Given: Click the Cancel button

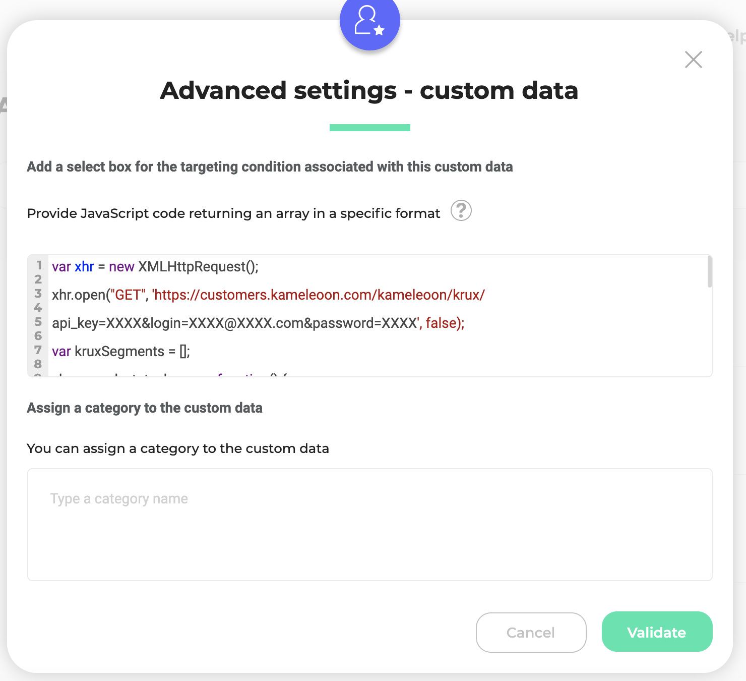Looking at the screenshot, I should [x=531, y=633].
